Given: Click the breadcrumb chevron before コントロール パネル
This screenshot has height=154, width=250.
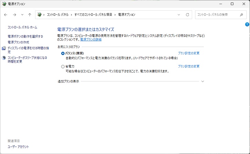Looking at the screenshot, I should [x=44, y=15].
